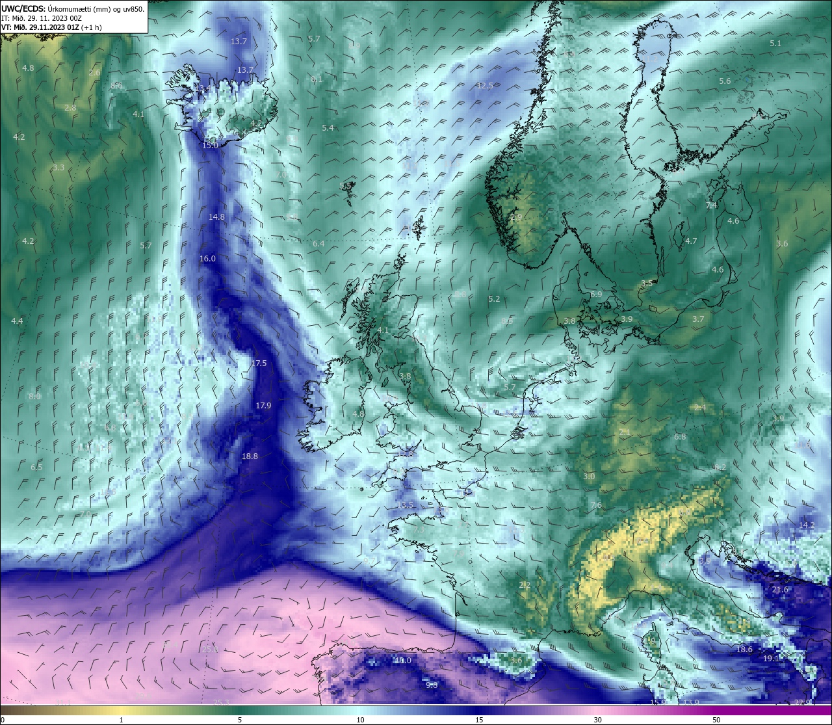
Task: Click the 18.6 value label
Action: click(744, 650)
